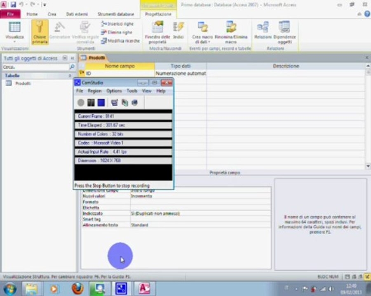Click the Microsoft Access taskbar icon
Viewport: 371px width, 296px height.
[144, 289]
